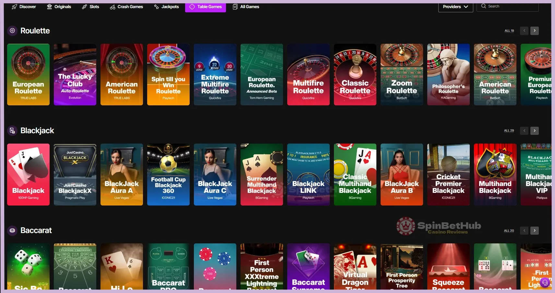Open Virtual Dragon Tiger game
Image resolution: width=555 pixels, height=293 pixels.
pyautogui.click(x=355, y=266)
